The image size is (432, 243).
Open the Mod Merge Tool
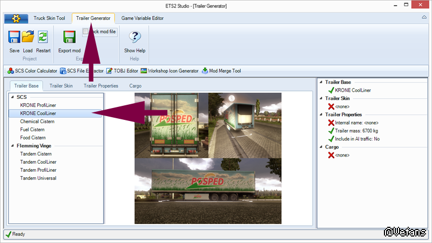221,71
